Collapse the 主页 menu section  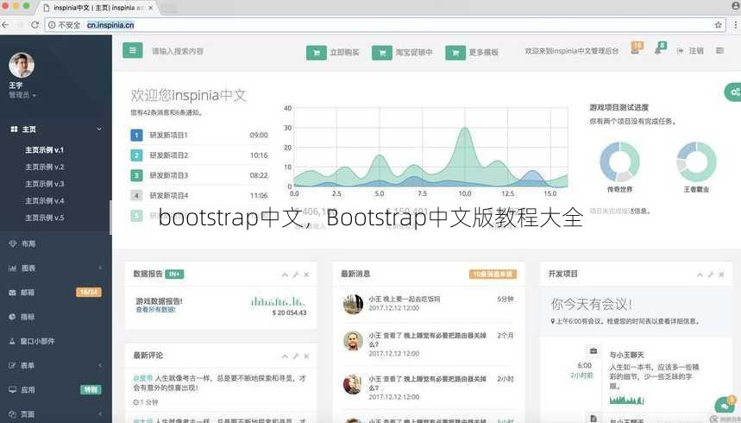click(x=56, y=129)
